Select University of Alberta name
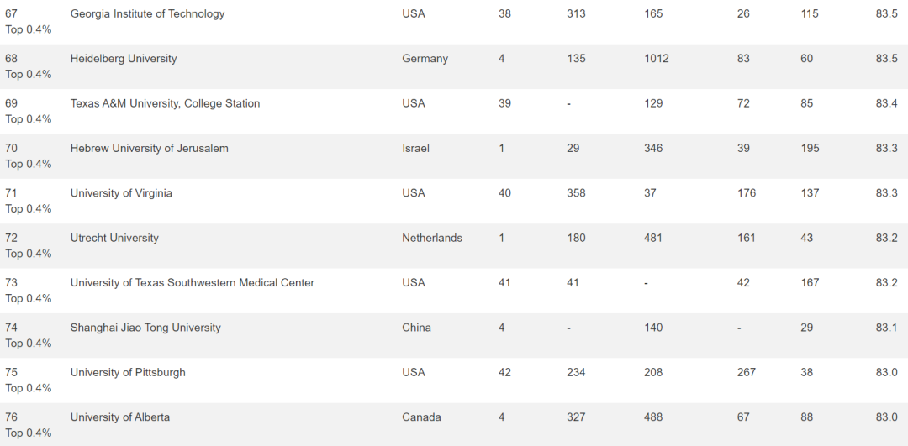Image resolution: width=908 pixels, height=446 pixels. (120, 417)
